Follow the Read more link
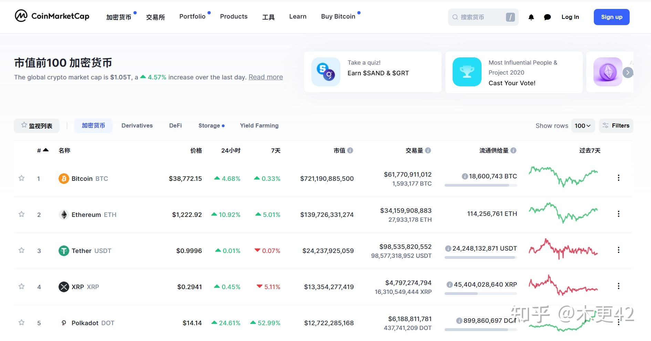The width and height of the screenshot is (651, 341). [266, 77]
